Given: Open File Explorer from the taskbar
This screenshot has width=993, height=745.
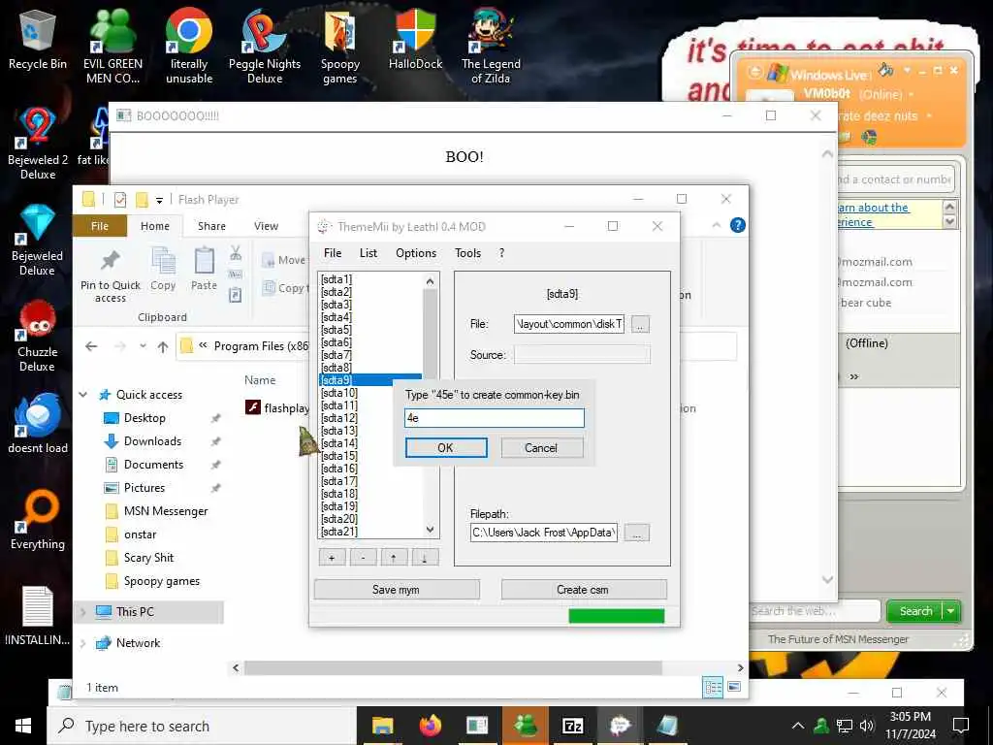Looking at the screenshot, I should 382,726.
